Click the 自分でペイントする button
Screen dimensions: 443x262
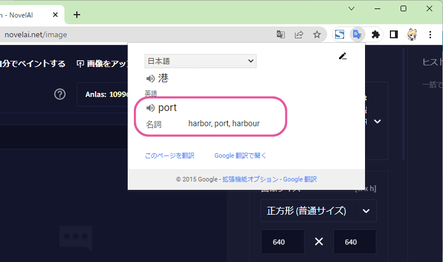pyautogui.click(x=33, y=64)
